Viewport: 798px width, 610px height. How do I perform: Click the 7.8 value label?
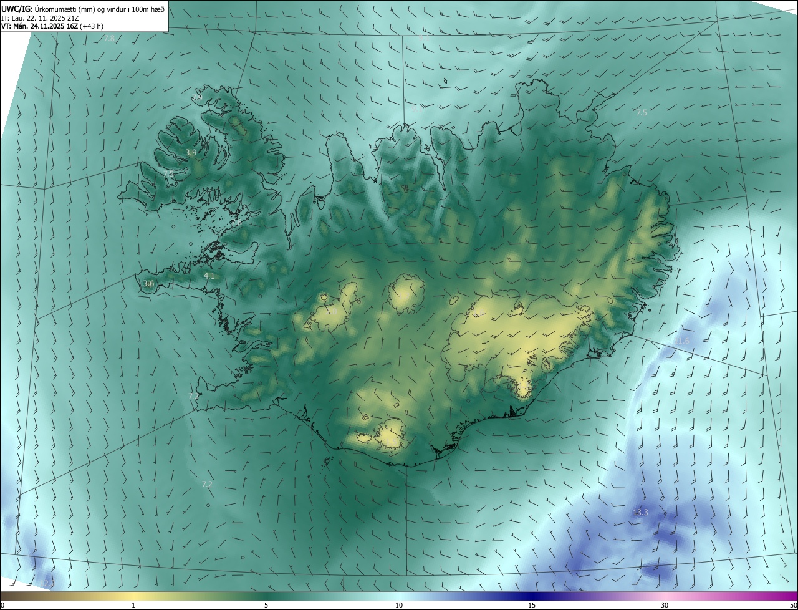point(109,39)
